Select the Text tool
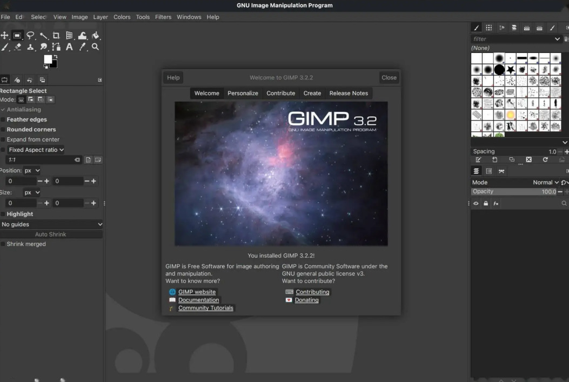This screenshot has width=569, height=382. click(x=69, y=47)
